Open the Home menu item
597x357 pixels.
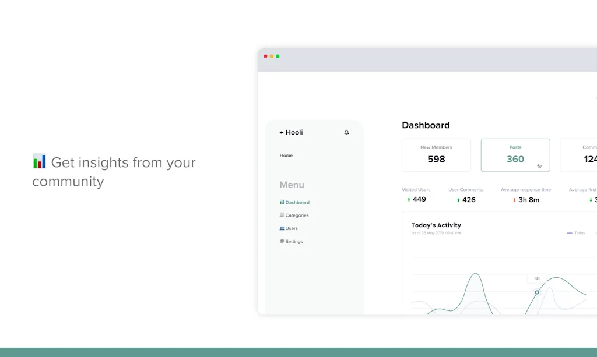(x=286, y=155)
